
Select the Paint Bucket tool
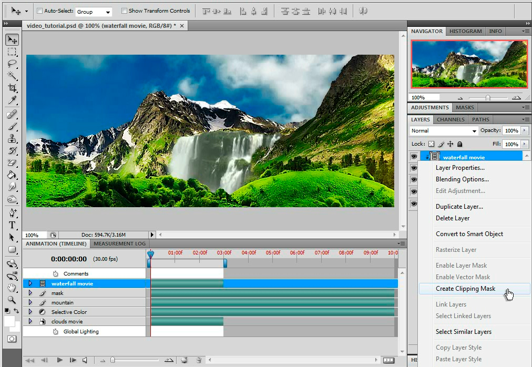[12, 175]
